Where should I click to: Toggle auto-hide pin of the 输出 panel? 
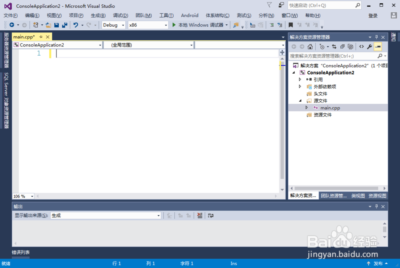(376, 206)
